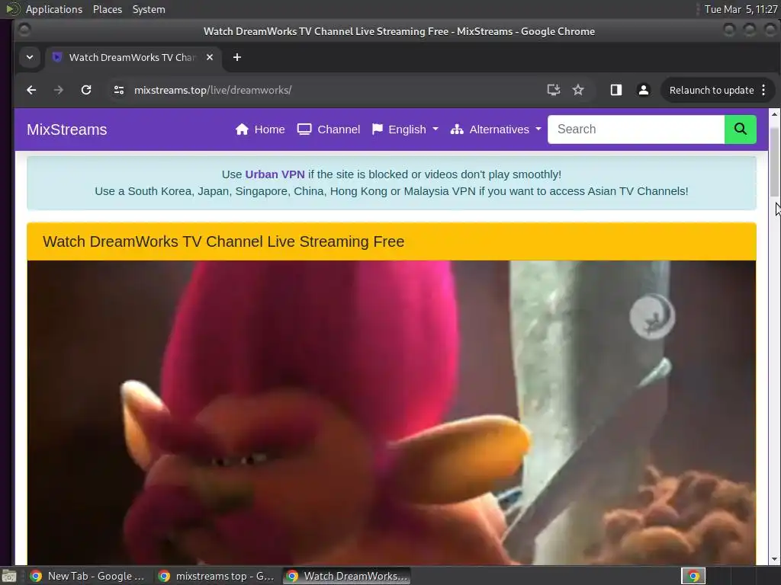Click the scrollbar up arrow
The height and width of the screenshot is (585, 781).
(x=774, y=114)
